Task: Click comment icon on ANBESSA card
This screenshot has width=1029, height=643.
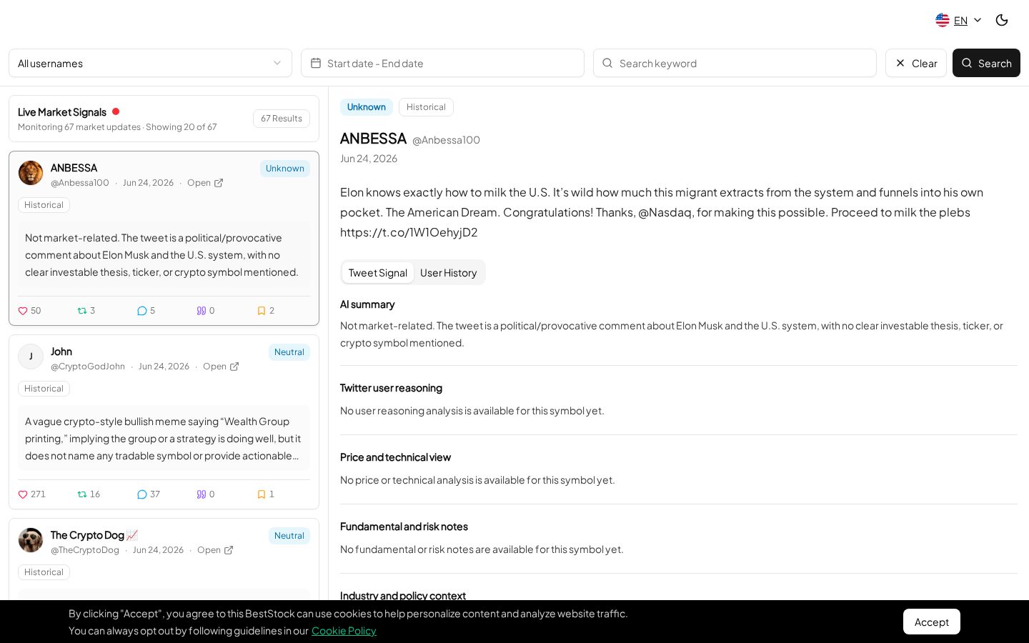Action: [141, 311]
